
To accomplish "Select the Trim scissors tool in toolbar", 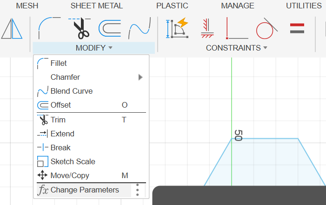I will tap(80, 28).
